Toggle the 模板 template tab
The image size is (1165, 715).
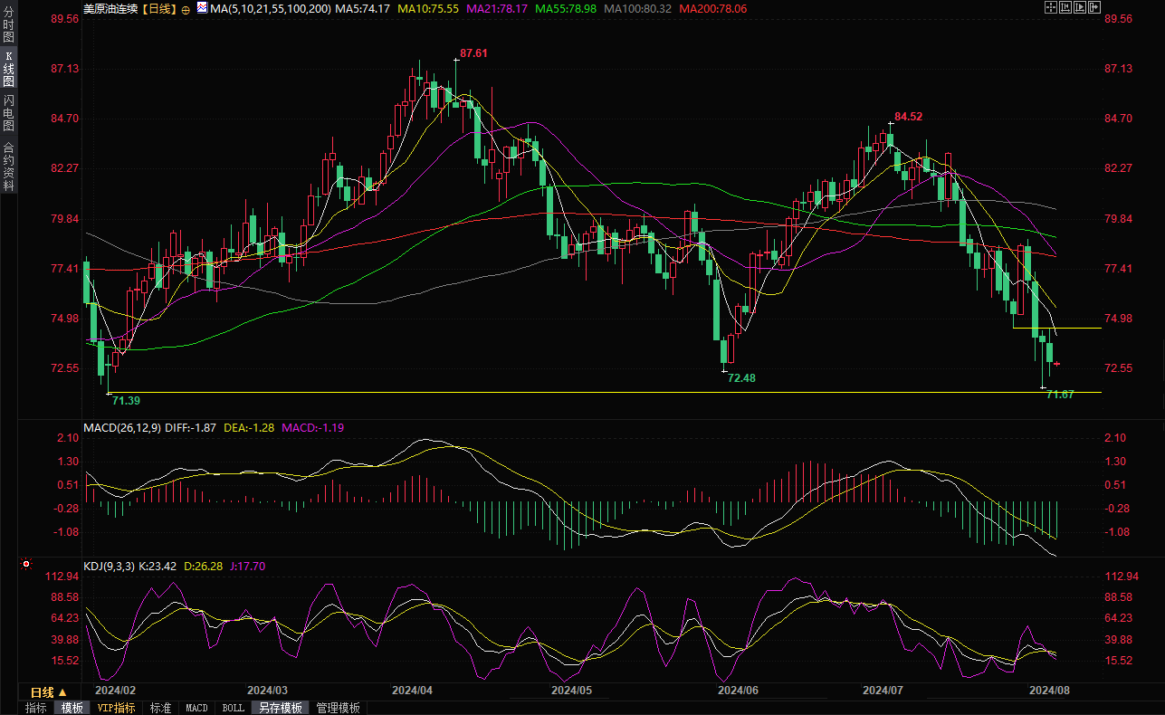coord(72,708)
